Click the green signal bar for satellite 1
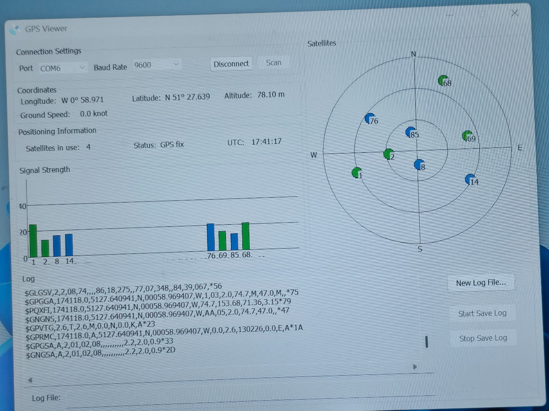The width and height of the screenshot is (549, 411). tap(33, 241)
